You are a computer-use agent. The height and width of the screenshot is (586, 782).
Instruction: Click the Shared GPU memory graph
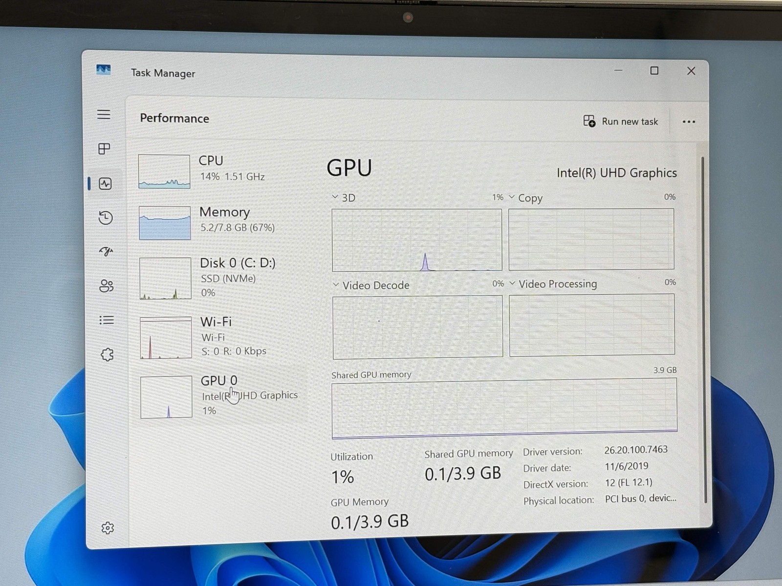click(504, 408)
